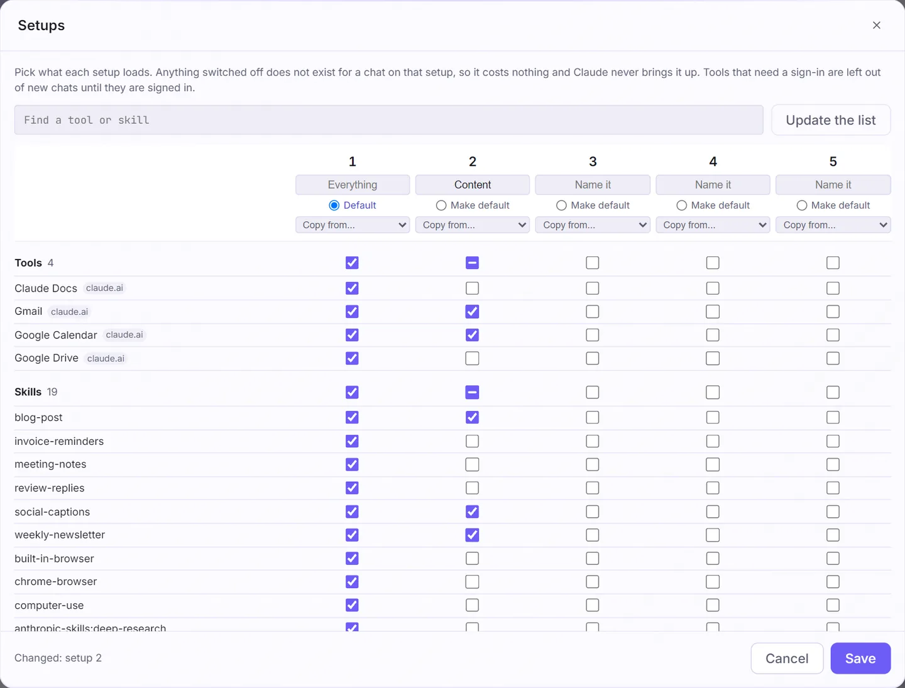Open Copy from dropdown for setup 5
The height and width of the screenshot is (688, 905).
point(833,225)
